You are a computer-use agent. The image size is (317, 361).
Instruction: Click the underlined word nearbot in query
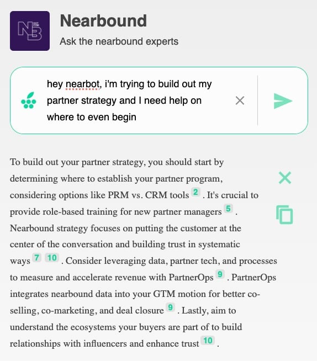83,84
